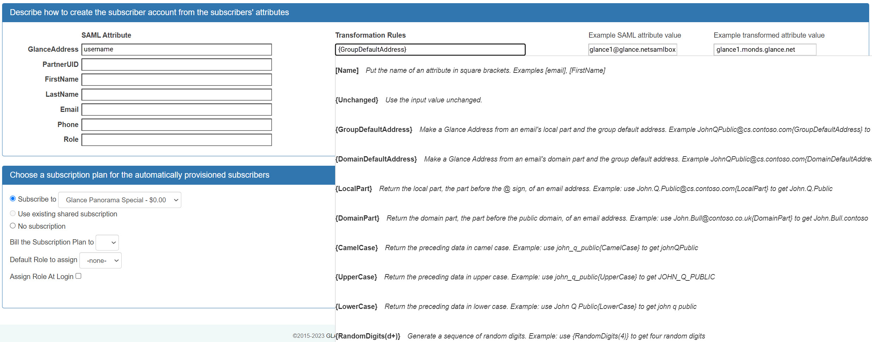Image resolution: width=872 pixels, height=342 pixels.
Task: Focus the FirstName attribute field
Action: (176, 80)
